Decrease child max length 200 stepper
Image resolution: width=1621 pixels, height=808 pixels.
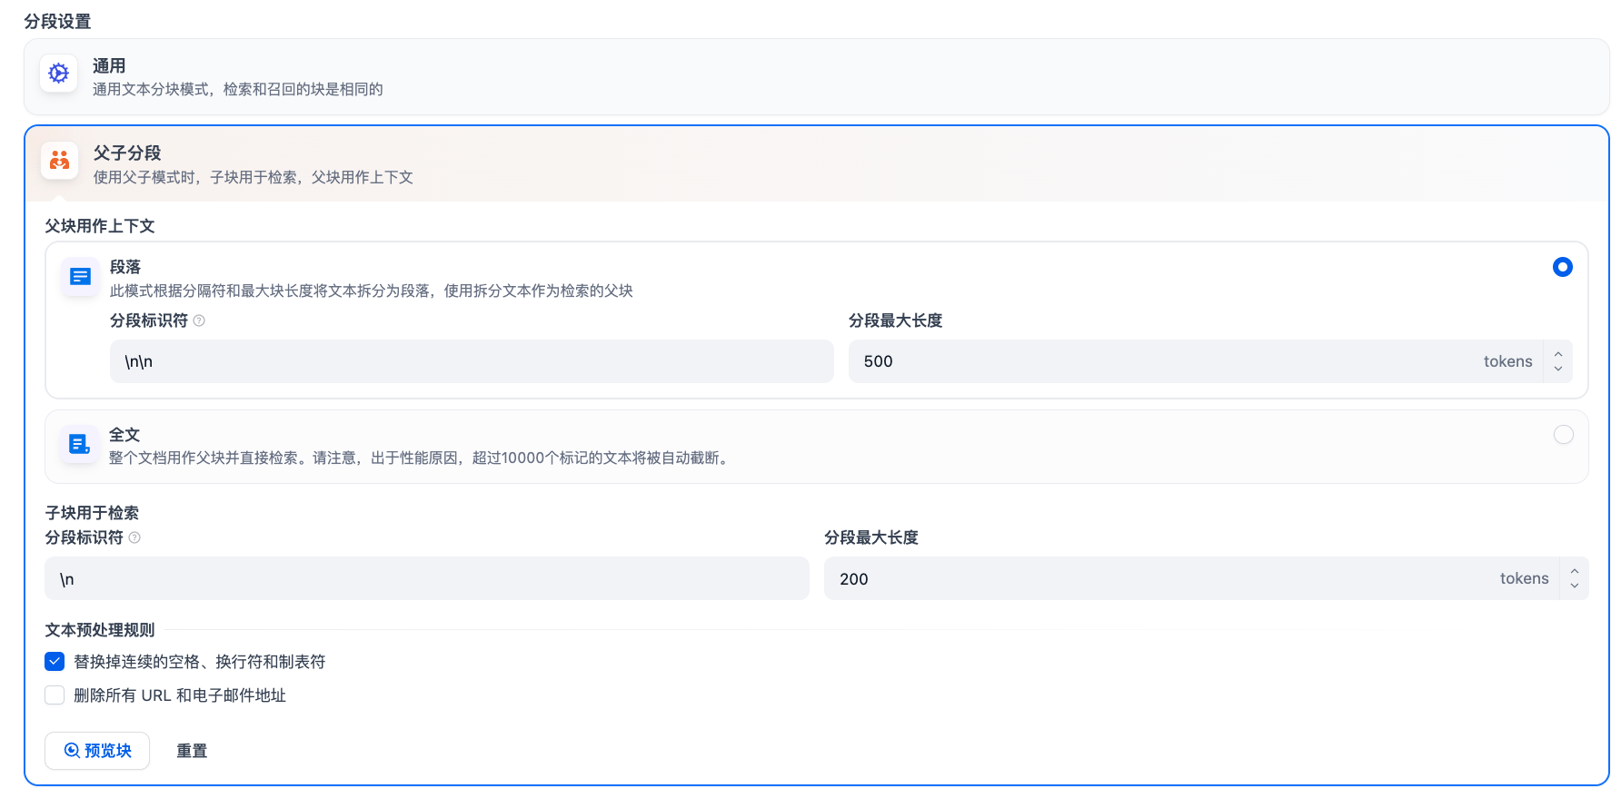pyautogui.click(x=1575, y=586)
